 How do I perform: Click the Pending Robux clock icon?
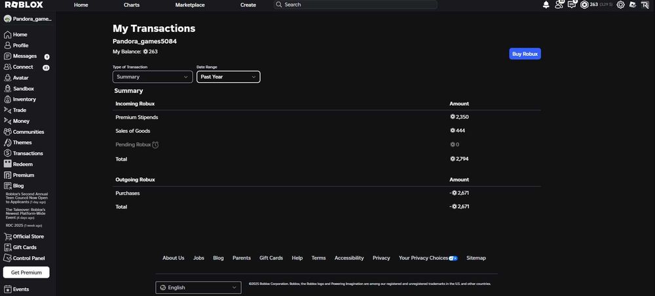[155, 144]
